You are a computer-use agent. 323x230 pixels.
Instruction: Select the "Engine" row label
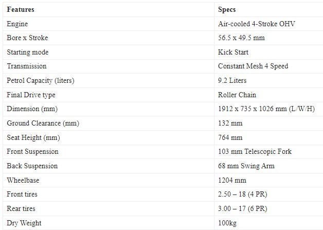(17, 24)
